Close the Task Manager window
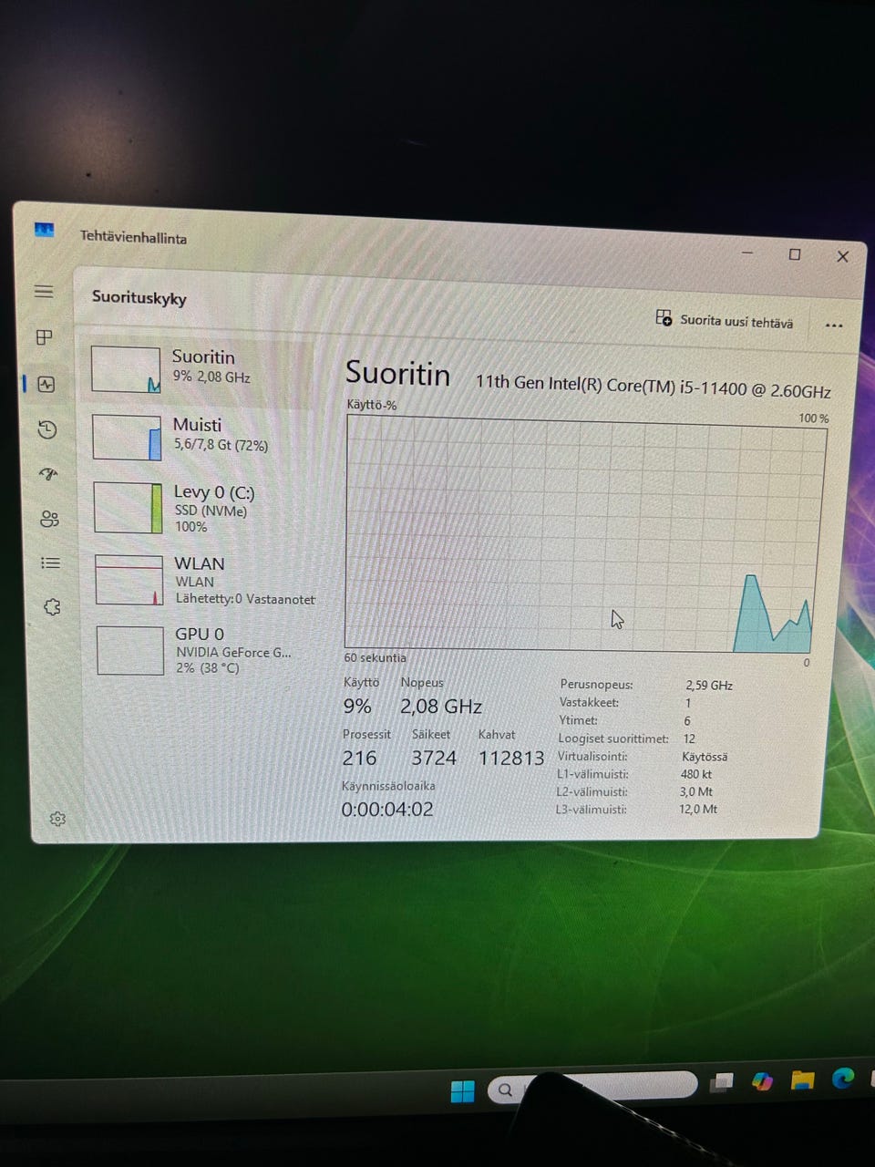 (842, 256)
